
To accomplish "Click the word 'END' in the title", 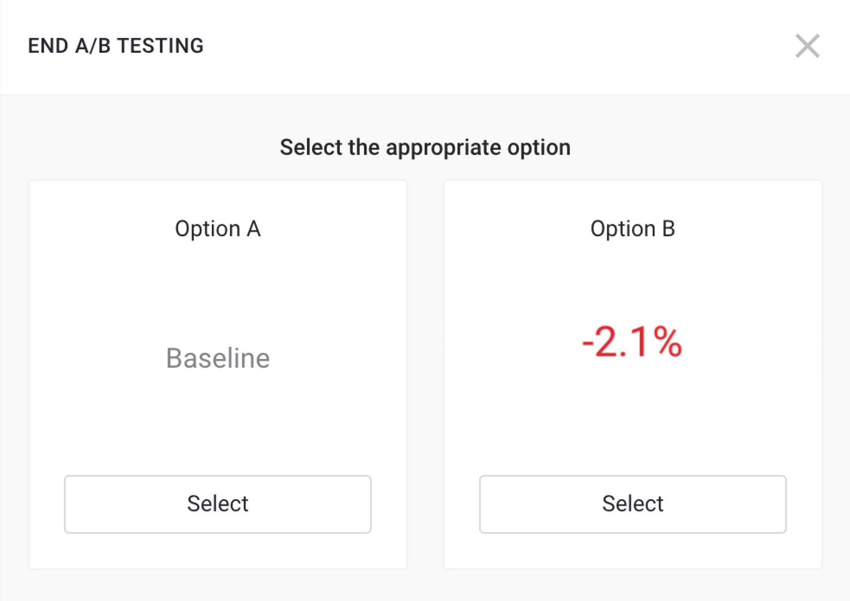I will tap(48, 46).
